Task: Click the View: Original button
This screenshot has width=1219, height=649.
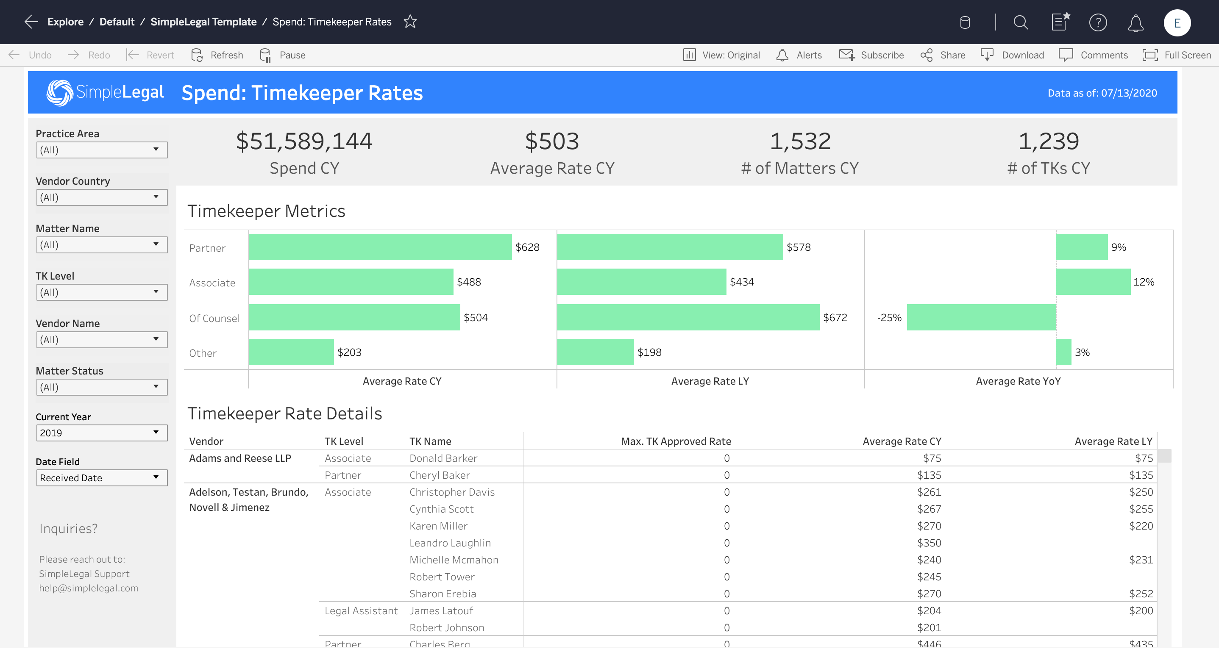Action: pyautogui.click(x=722, y=55)
